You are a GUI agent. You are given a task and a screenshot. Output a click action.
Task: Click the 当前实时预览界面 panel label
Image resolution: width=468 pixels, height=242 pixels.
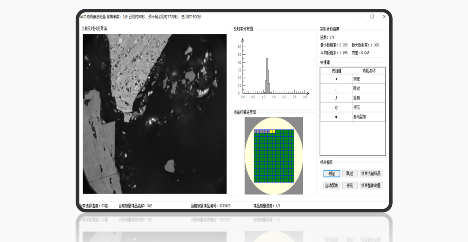coord(94,29)
